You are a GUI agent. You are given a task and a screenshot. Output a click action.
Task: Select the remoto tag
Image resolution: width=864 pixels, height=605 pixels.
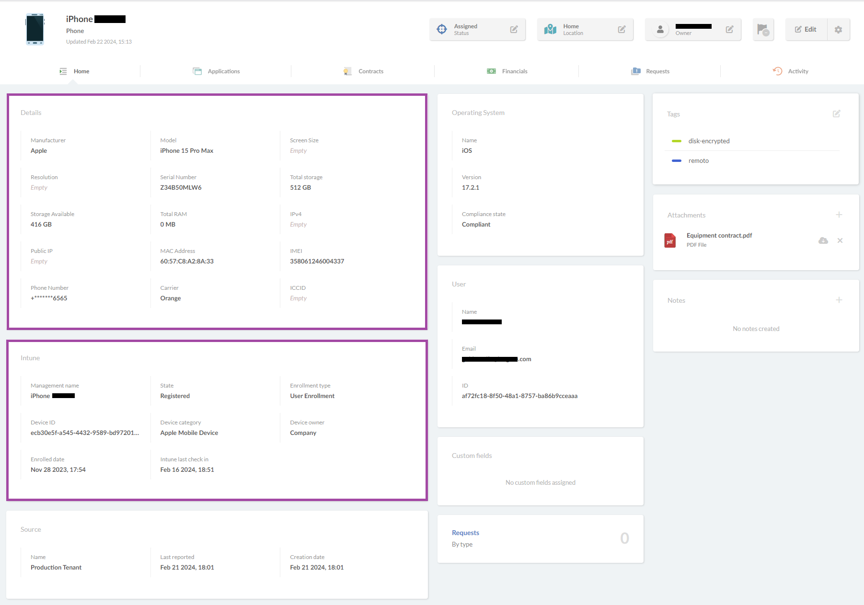[x=699, y=160]
